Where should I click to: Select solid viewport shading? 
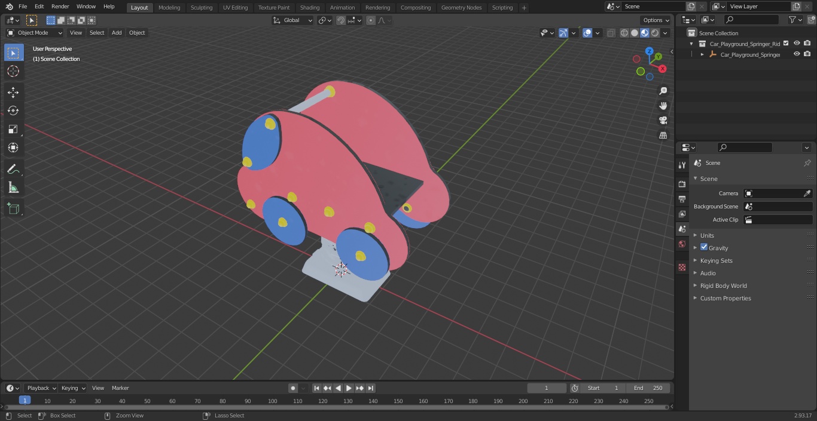pyautogui.click(x=635, y=33)
